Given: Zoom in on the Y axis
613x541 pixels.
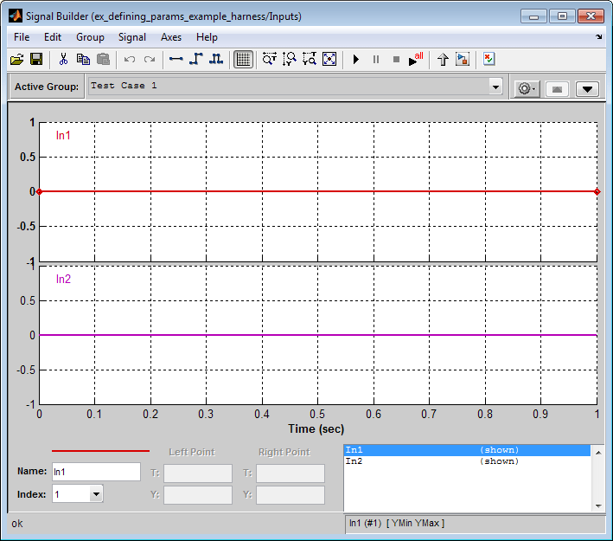Looking at the screenshot, I should (x=290, y=60).
